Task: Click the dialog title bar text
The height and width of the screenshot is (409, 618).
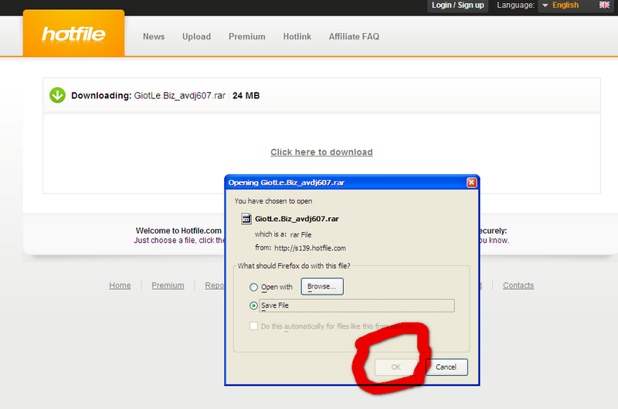Action: 287,182
